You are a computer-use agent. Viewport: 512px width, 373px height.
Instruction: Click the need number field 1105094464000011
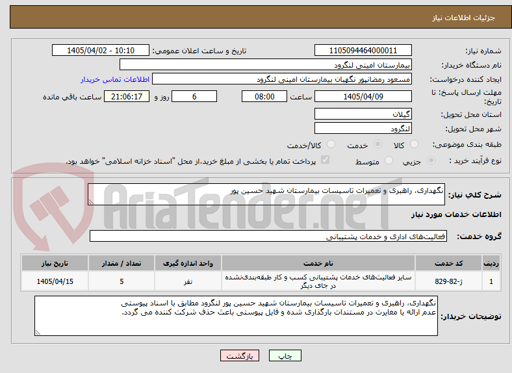pos(363,50)
